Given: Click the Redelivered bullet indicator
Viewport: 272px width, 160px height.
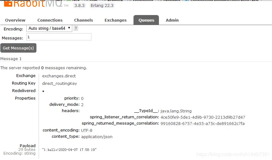Looking at the screenshot, I should (43, 91).
